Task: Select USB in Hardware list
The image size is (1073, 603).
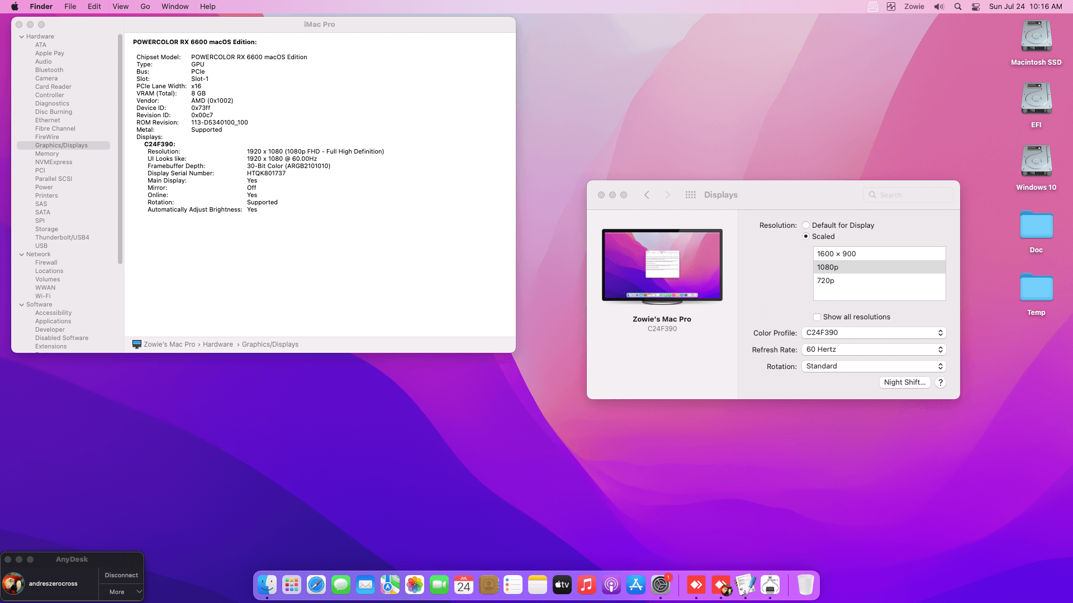Action: 41,246
